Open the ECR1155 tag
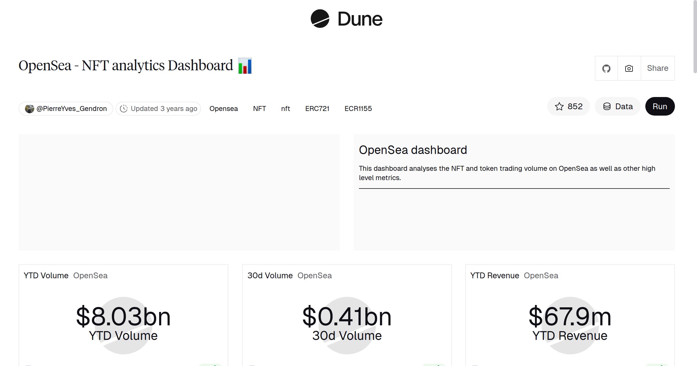 [x=358, y=108]
